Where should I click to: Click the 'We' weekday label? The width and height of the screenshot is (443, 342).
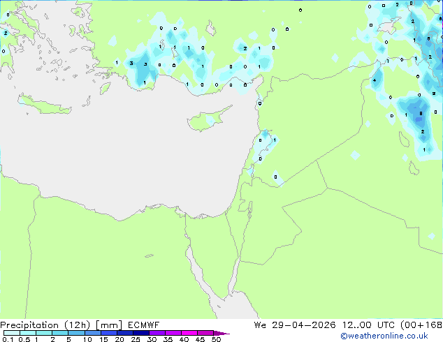[260, 325]
